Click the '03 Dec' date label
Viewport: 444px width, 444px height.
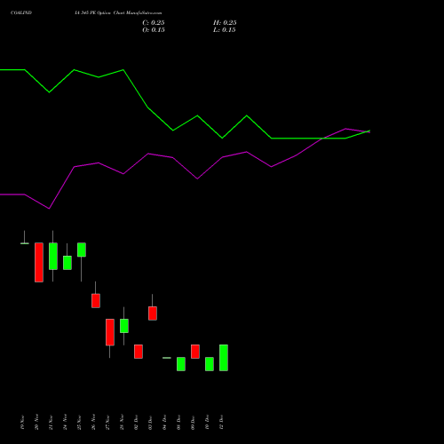click(150, 422)
